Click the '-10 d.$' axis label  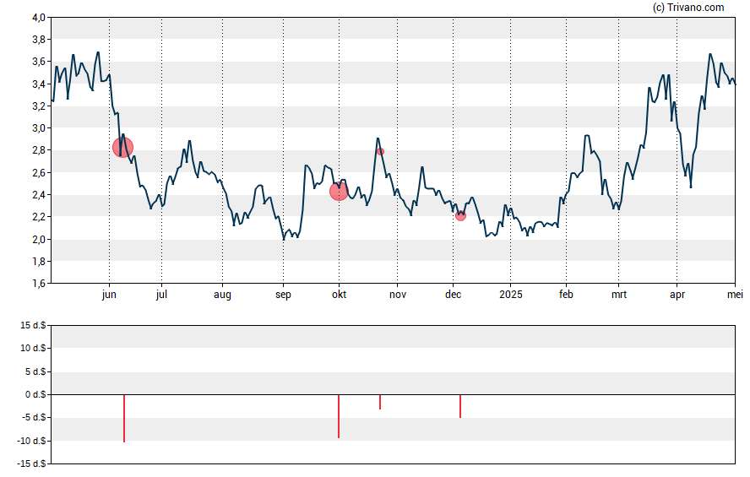tap(31, 441)
